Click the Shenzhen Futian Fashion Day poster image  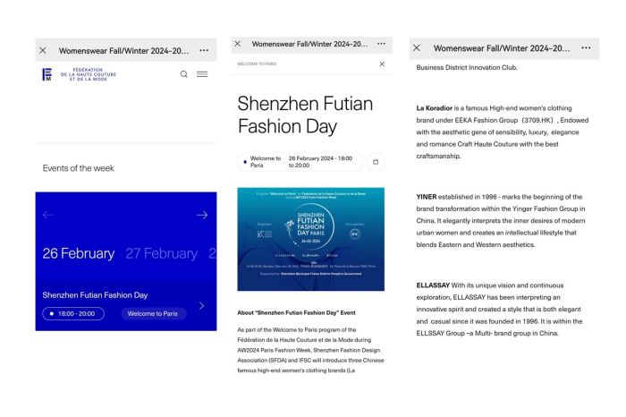[x=310, y=239]
